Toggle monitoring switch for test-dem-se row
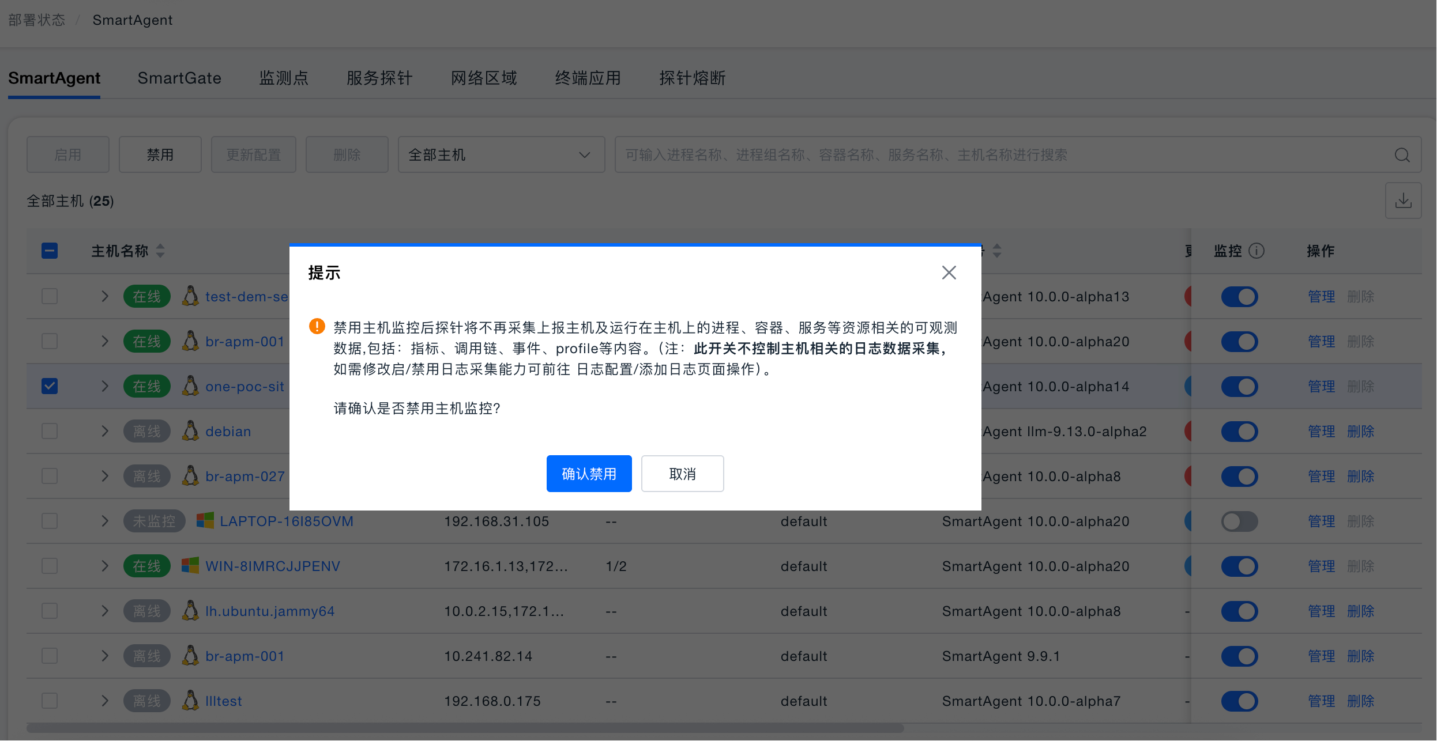 point(1239,296)
